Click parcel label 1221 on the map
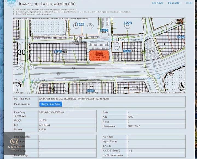Viewport: 197px width, 159px height. (80, 24)
